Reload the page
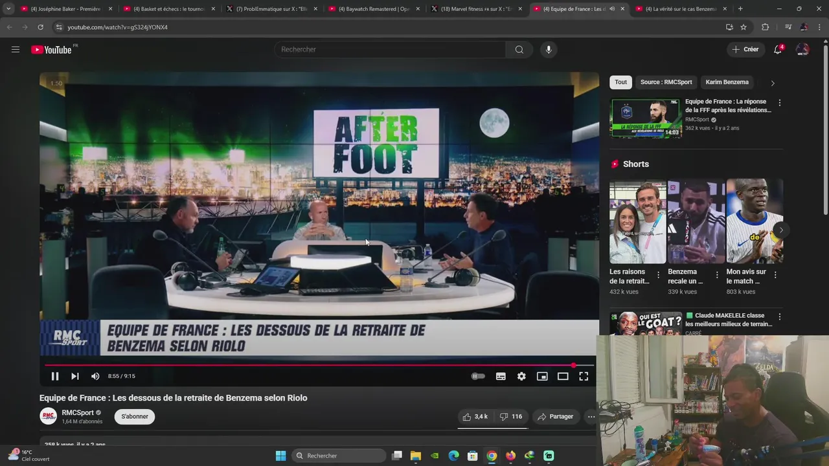 click(x=40, y=27)
